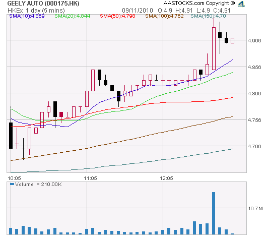Click the SMA(150):4.70 legend label
This screenshot has width=267, height=242.
pos(208,16)
